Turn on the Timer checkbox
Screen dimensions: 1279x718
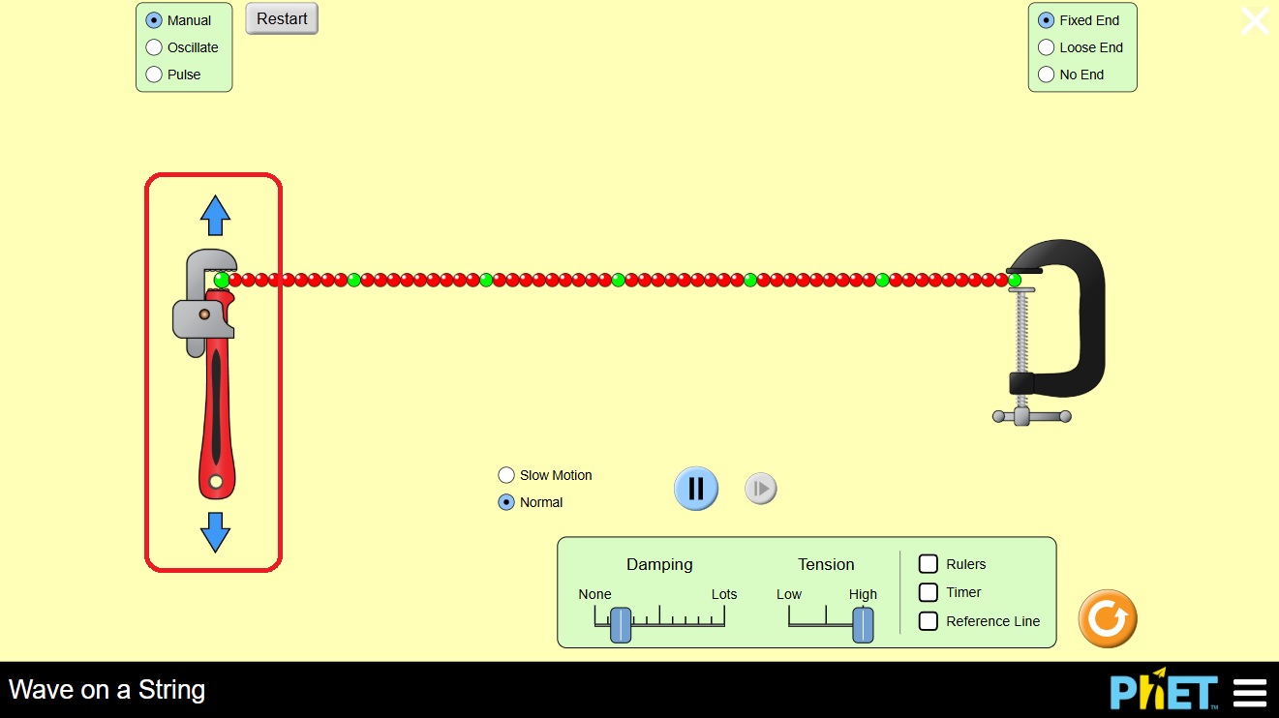pos(929,592)
